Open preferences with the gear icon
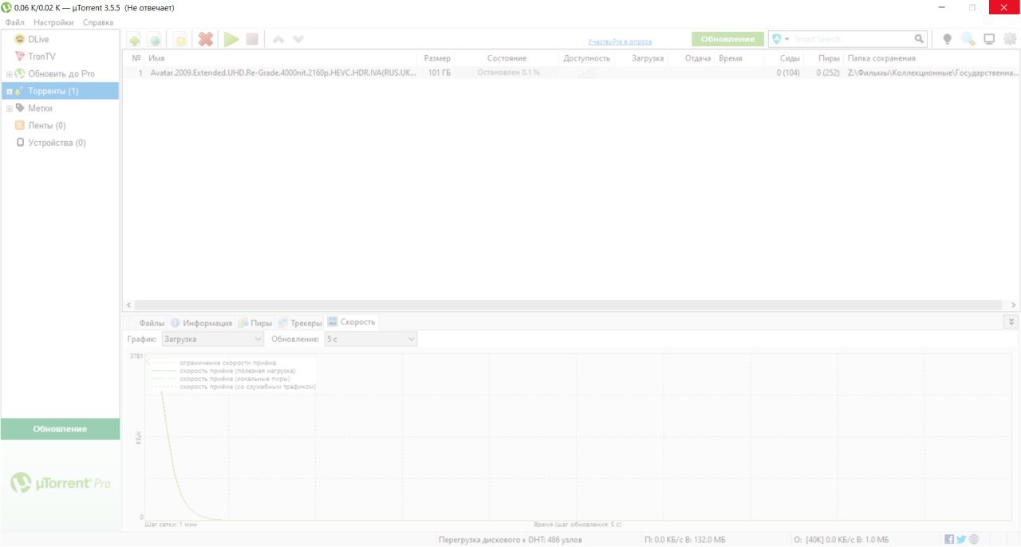Image resolution: width=1021 pixels, height=547 pixels. coord(1010,39)
